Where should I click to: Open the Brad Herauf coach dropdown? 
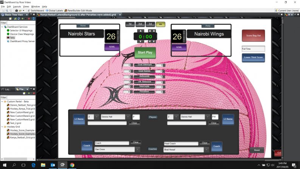point(207,150)
